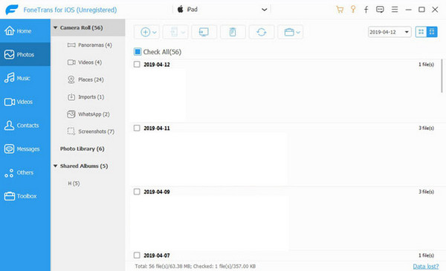
Task: Switch to large thumbnail view
Action: pyautogui.click(x=432, y=32)
